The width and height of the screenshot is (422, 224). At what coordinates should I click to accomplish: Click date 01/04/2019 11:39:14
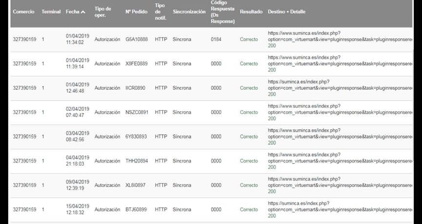coord(78,64)
